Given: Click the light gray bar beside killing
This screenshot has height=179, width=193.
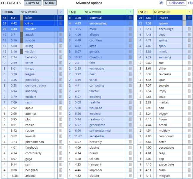Looking at the screenshot, I should (x=21, y=46).
